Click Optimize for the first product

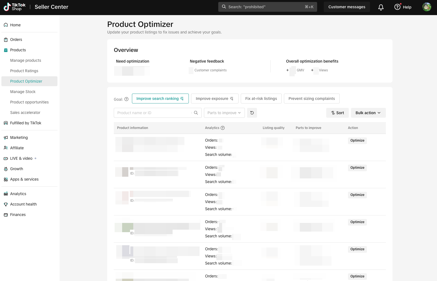pyautogui.click(x=357, y=140)
